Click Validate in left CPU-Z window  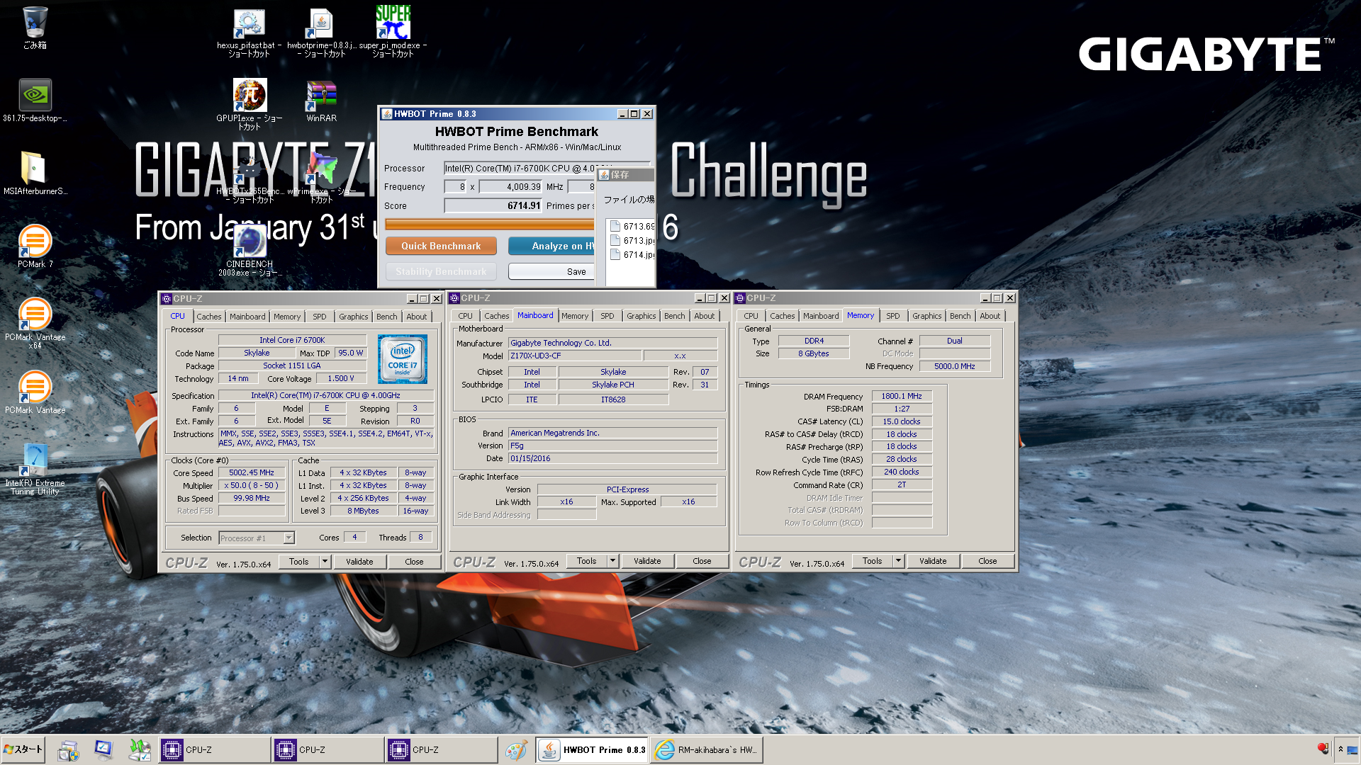pos(359,561)
